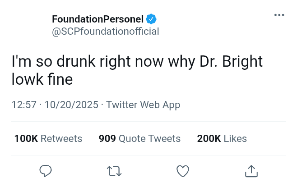297x187 pixels.
Task: Open the tweet's three-dot more menu
Action: coord(279,15)
